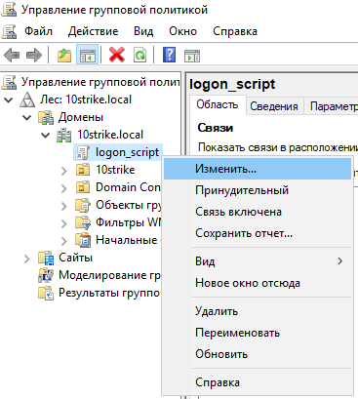This screenshot has height=399, width=358.
Task: Click the 10strike OU folder icon
Action: pyautogui.click(x=83, y=170)
